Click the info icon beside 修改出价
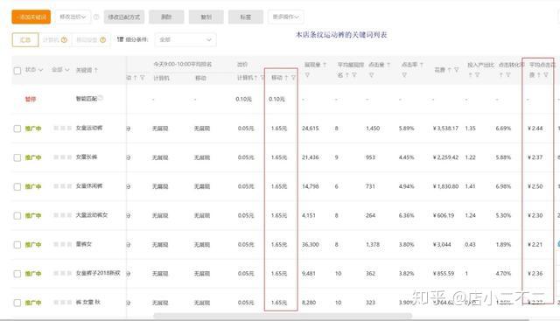The width and height of the screenshot is (560, 321). (x=96, y=17)
